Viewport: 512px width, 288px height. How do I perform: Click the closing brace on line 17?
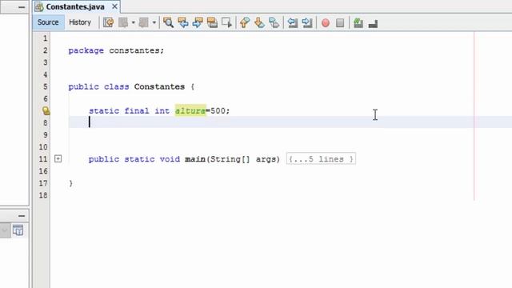pos(71,183)
